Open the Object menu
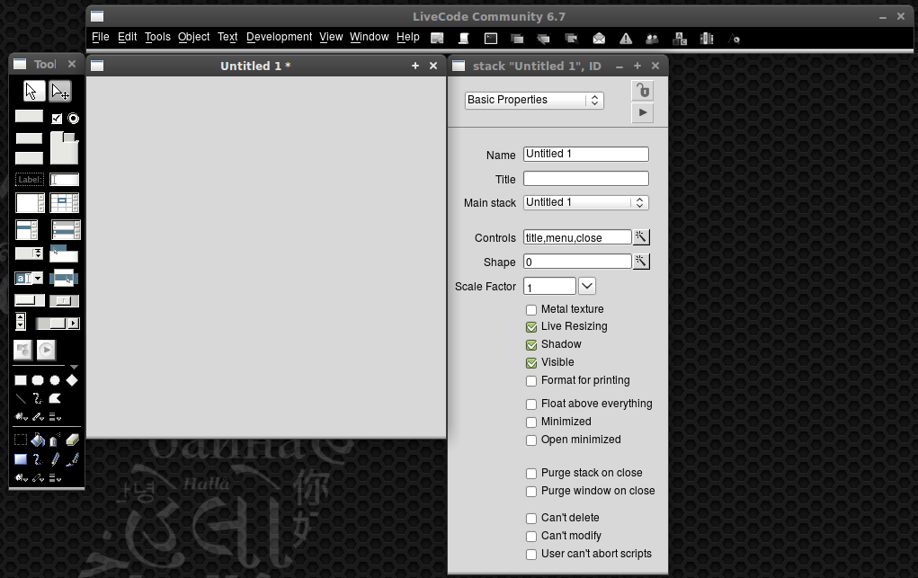 (193, 37)
